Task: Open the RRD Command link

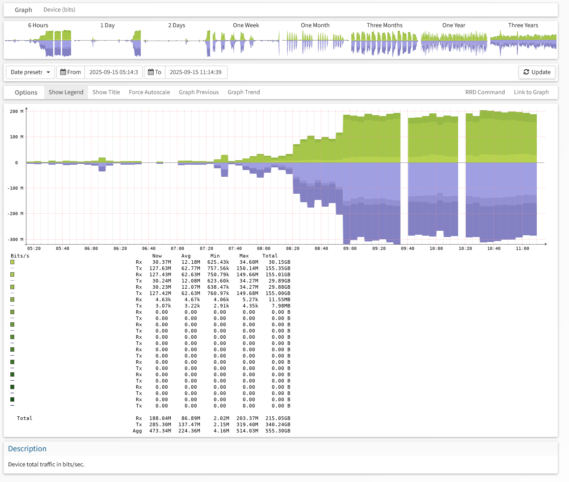Action: (x=485, y=92)
